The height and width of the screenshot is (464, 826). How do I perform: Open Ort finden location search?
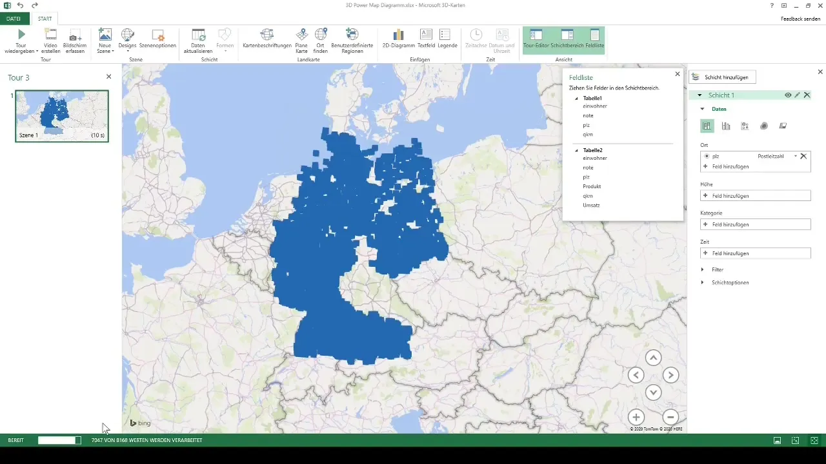pos(320,41)
